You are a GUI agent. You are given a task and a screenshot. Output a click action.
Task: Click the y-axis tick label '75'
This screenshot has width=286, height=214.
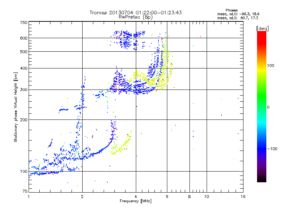(x=25, y=191)
